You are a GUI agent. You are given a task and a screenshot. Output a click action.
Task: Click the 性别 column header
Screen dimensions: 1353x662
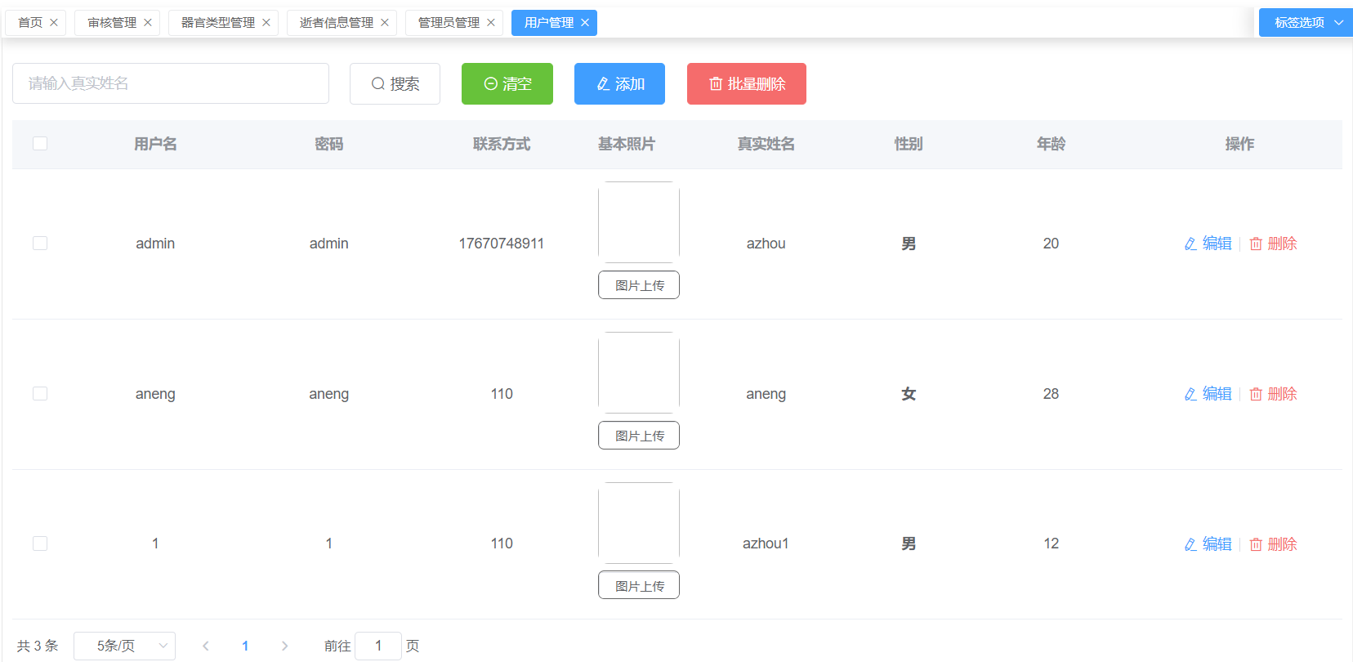coord(909,144)
